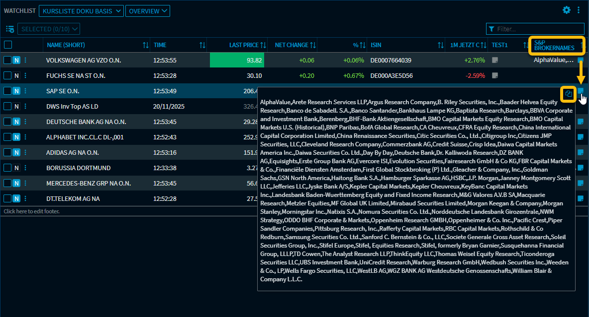This screenshot has width=589, height=317.
Task: Click the S&P BROKERNAMES column header
Action: pyautogui.click(x=554, y=45)
